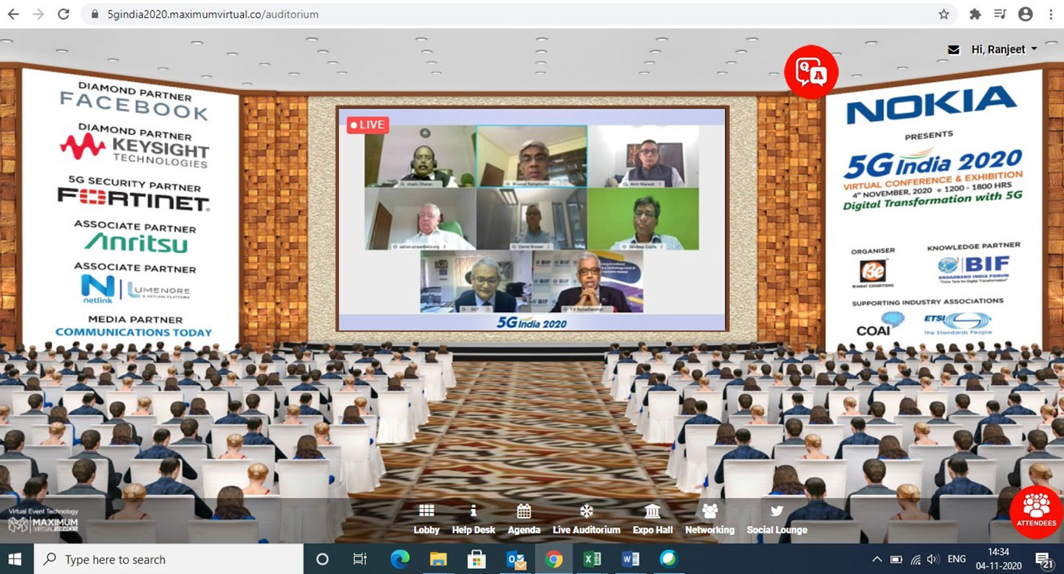Click the COAI association logo

880,324
